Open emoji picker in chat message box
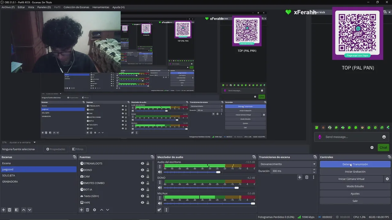Image resolution: width=392 pixels, height=220 pixels. tap(384, 137)
